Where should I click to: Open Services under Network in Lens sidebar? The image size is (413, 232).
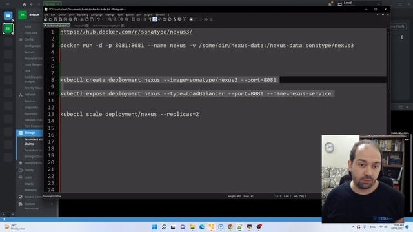point(30,101)
